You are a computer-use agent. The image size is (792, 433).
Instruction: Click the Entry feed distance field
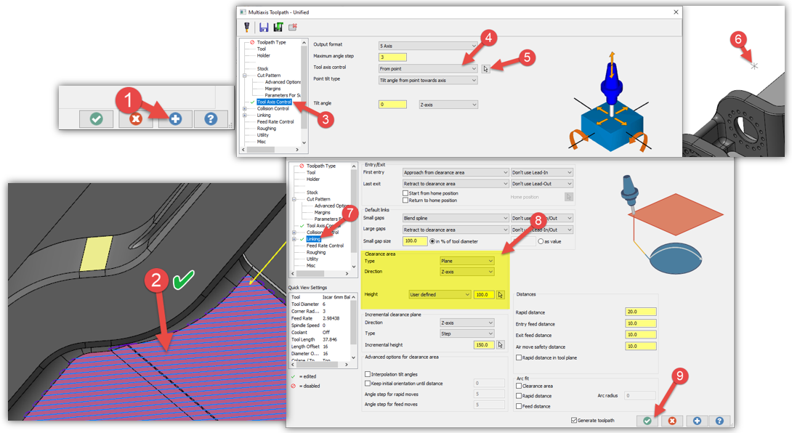click(640, 323)
